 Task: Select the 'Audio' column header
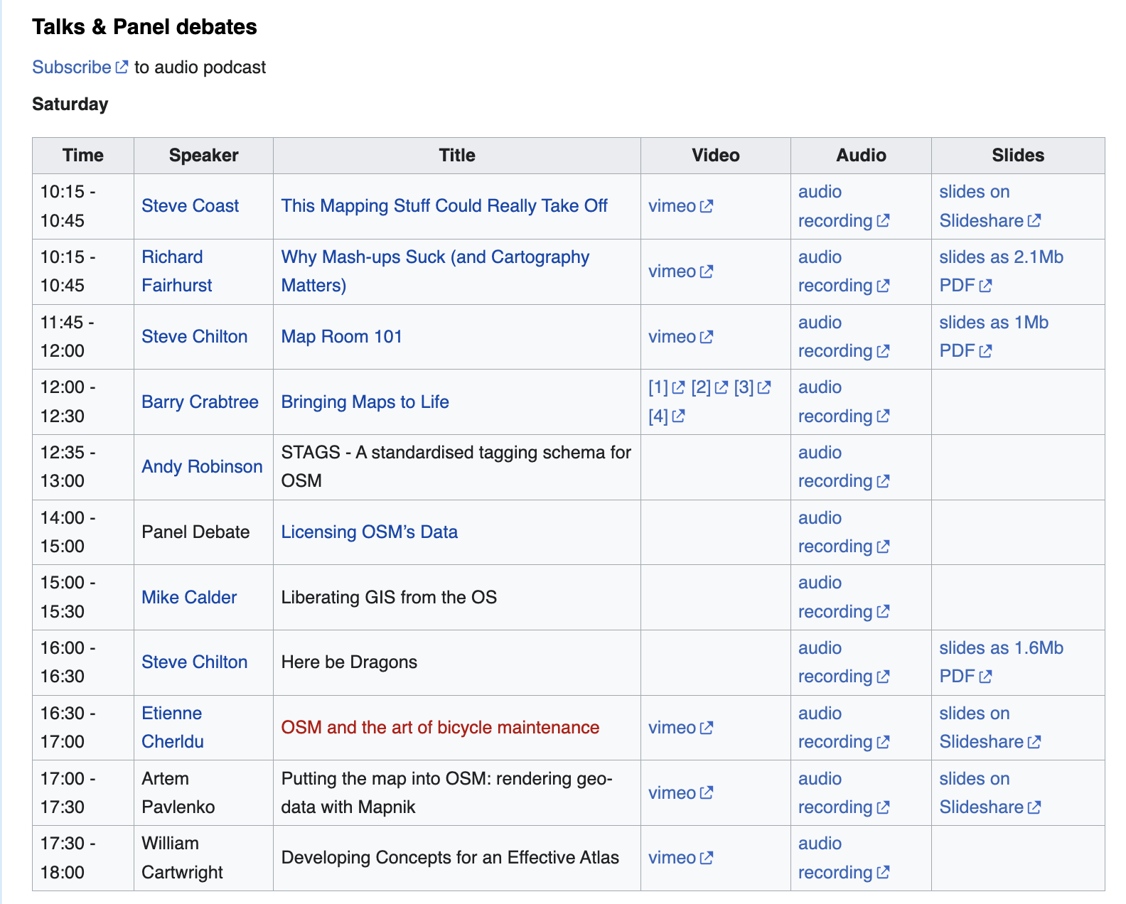[x=861, y=156]
